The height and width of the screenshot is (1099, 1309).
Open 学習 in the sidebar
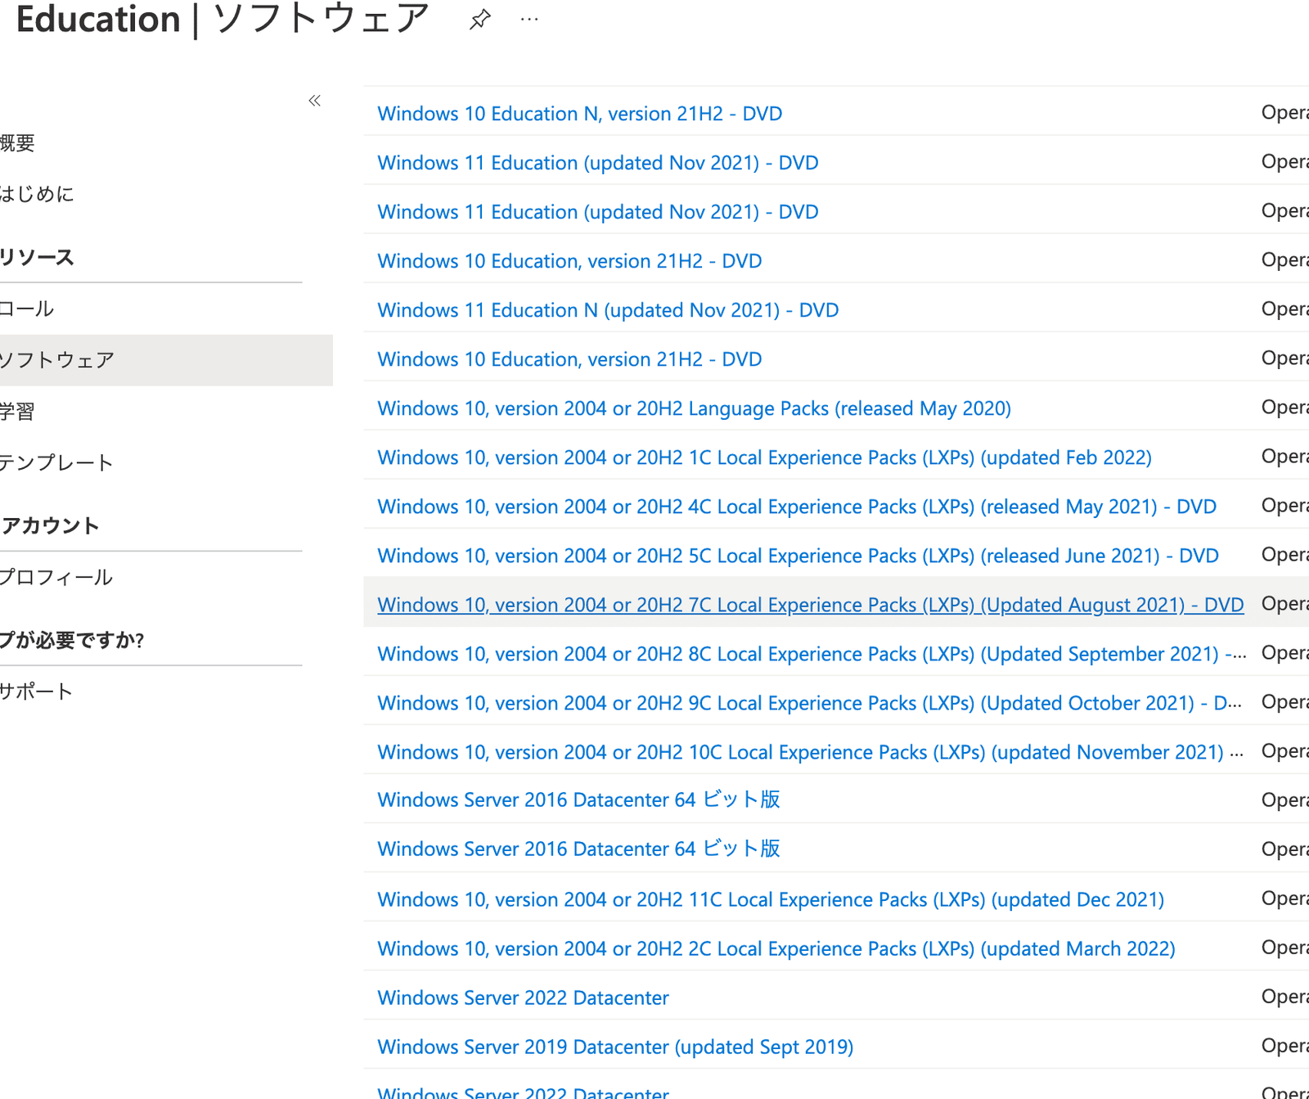point(16,411)
